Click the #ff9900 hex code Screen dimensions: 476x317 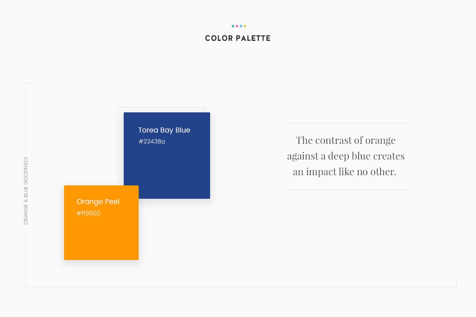pyautogui.click(x=88, y=213)
